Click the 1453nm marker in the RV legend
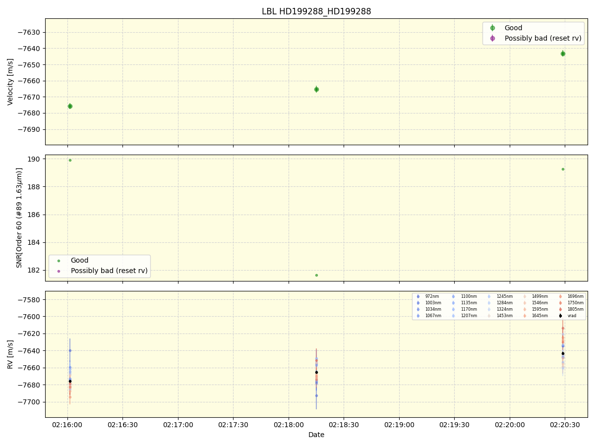Image resolution: width=595 pixels, height=446 pixels. point(489,316)
